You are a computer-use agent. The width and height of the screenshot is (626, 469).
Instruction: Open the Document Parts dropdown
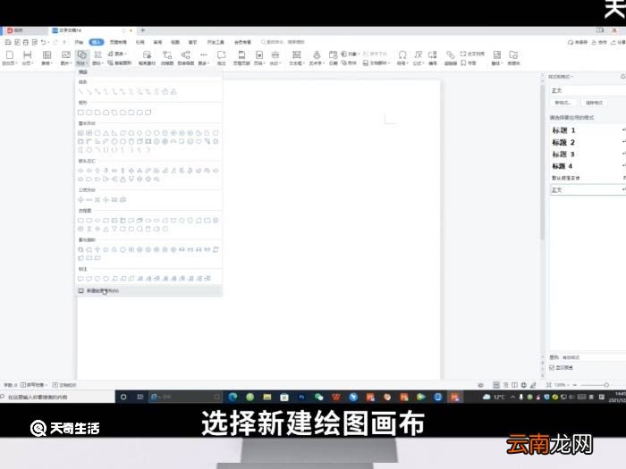click(x=376, y=63)
